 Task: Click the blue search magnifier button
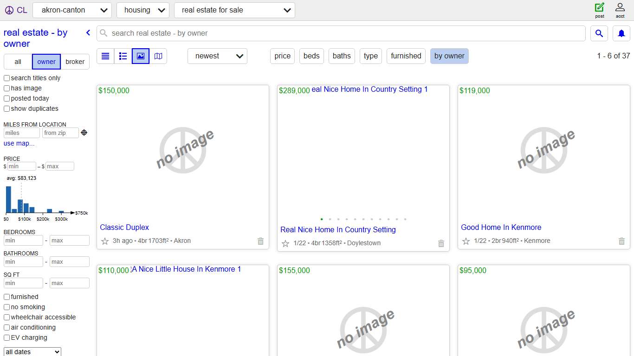pyautogui.click(x=599, y=33)
